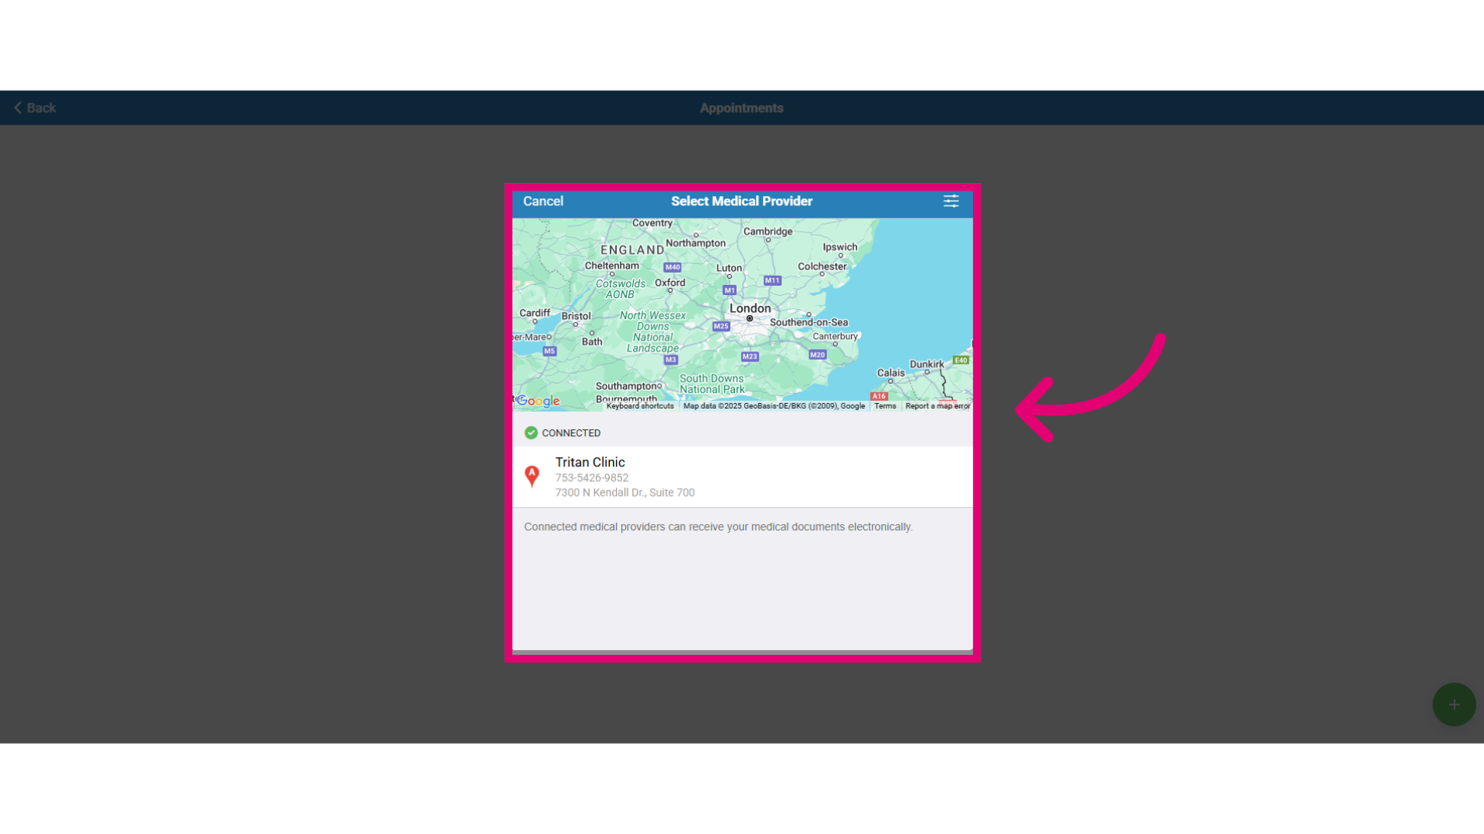Image resolution: width=1484 pixels, height=834 pixels.
Task: Click the connected medical providers note text
Action: 718,527
